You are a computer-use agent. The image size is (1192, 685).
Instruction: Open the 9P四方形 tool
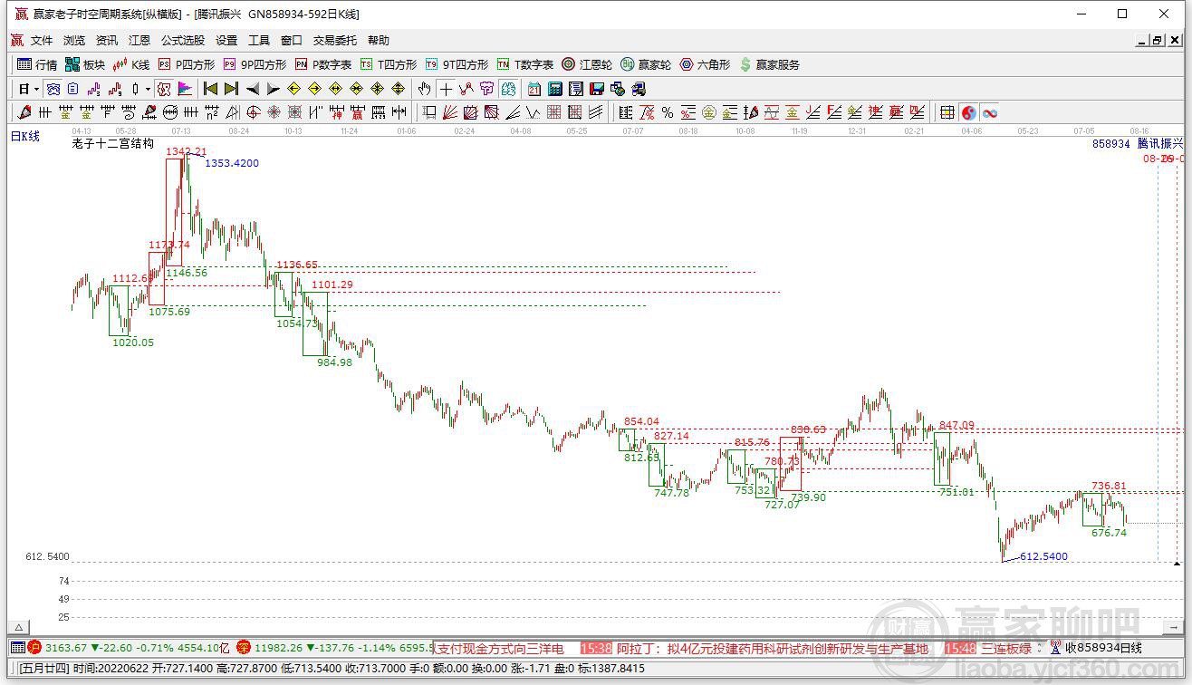255,64
